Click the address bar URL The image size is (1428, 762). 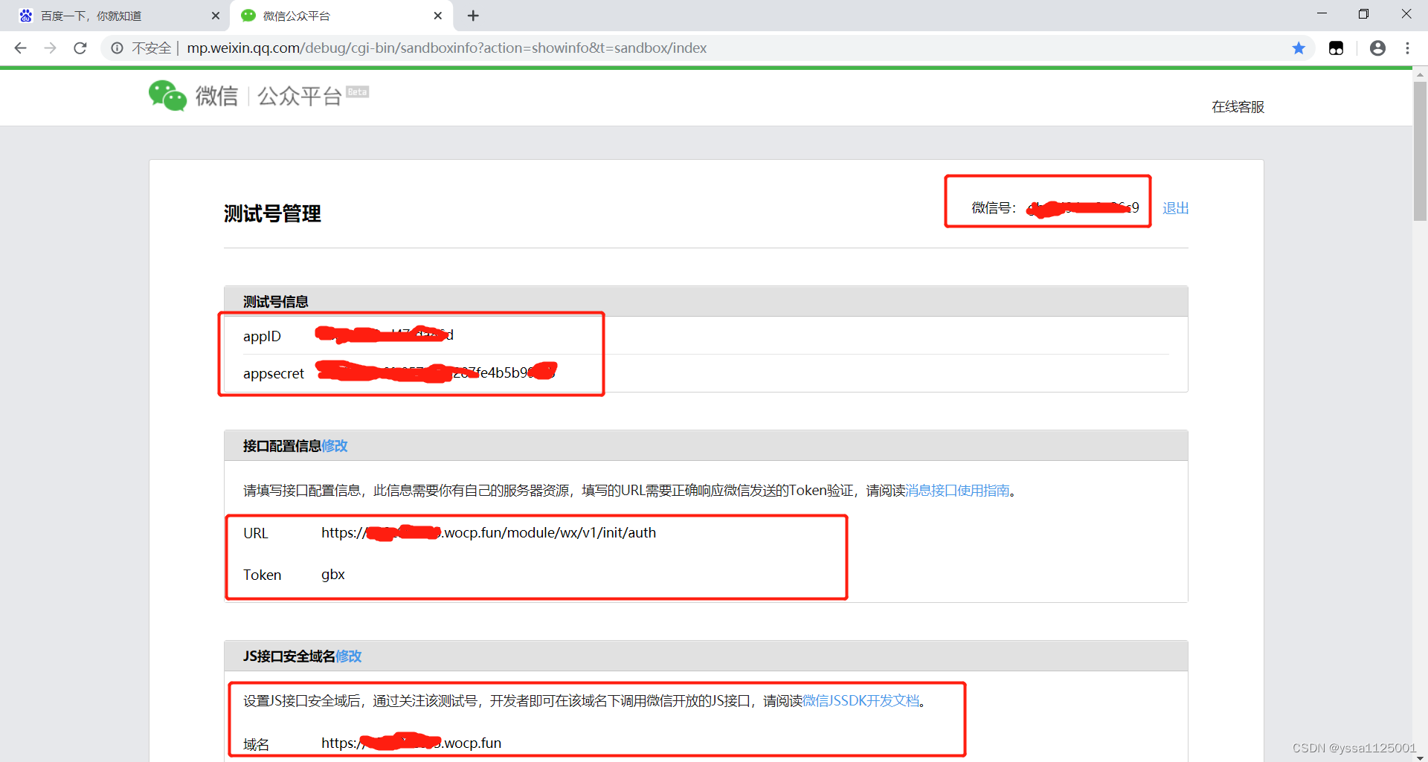[x=446, y=48]
